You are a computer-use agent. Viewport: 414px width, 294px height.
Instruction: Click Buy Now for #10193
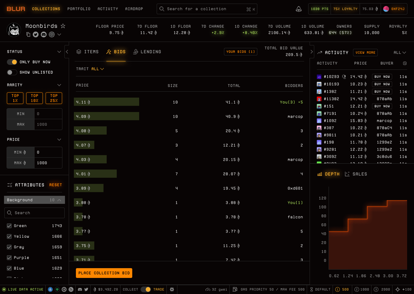click(x=382, y=84)
